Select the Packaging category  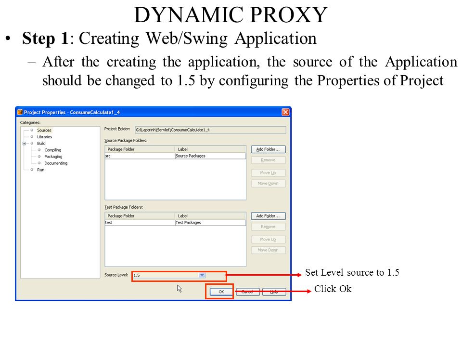(x=53, y=156)
